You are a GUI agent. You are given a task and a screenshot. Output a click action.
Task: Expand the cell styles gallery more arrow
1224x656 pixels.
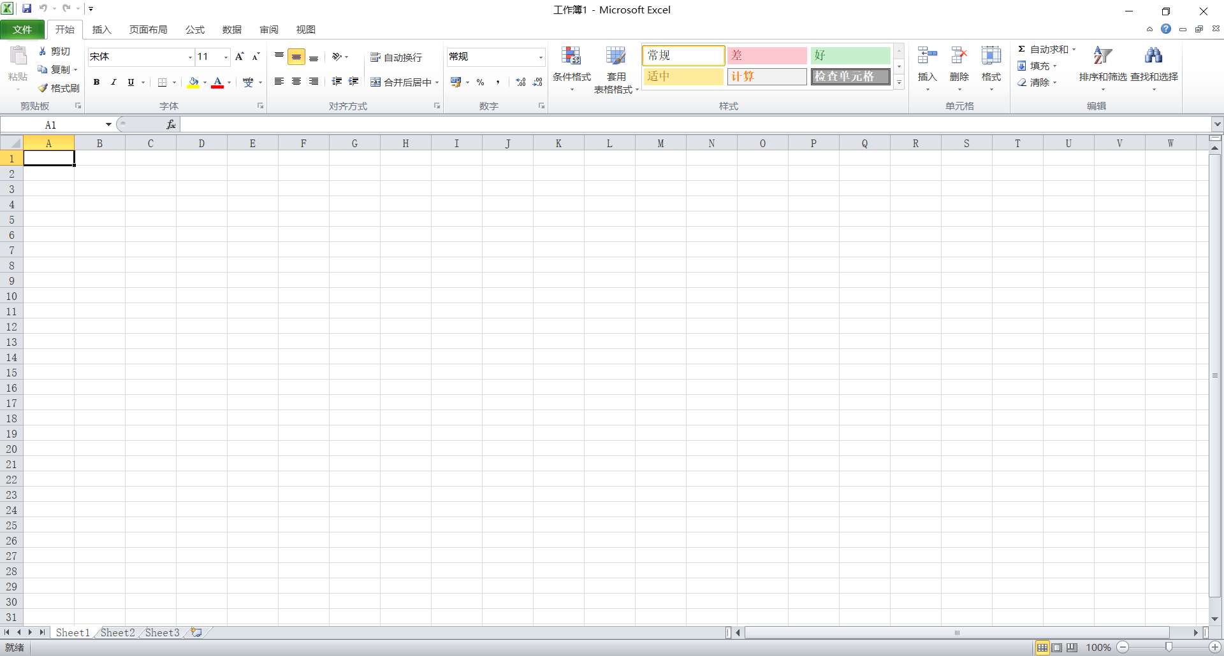click(x=900, y=83)
